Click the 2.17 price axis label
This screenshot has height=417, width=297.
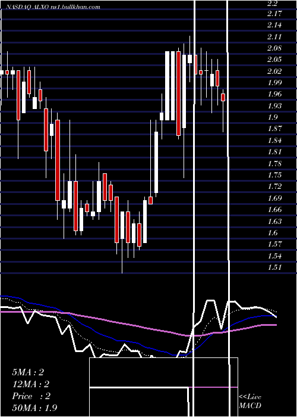[274, 13]
